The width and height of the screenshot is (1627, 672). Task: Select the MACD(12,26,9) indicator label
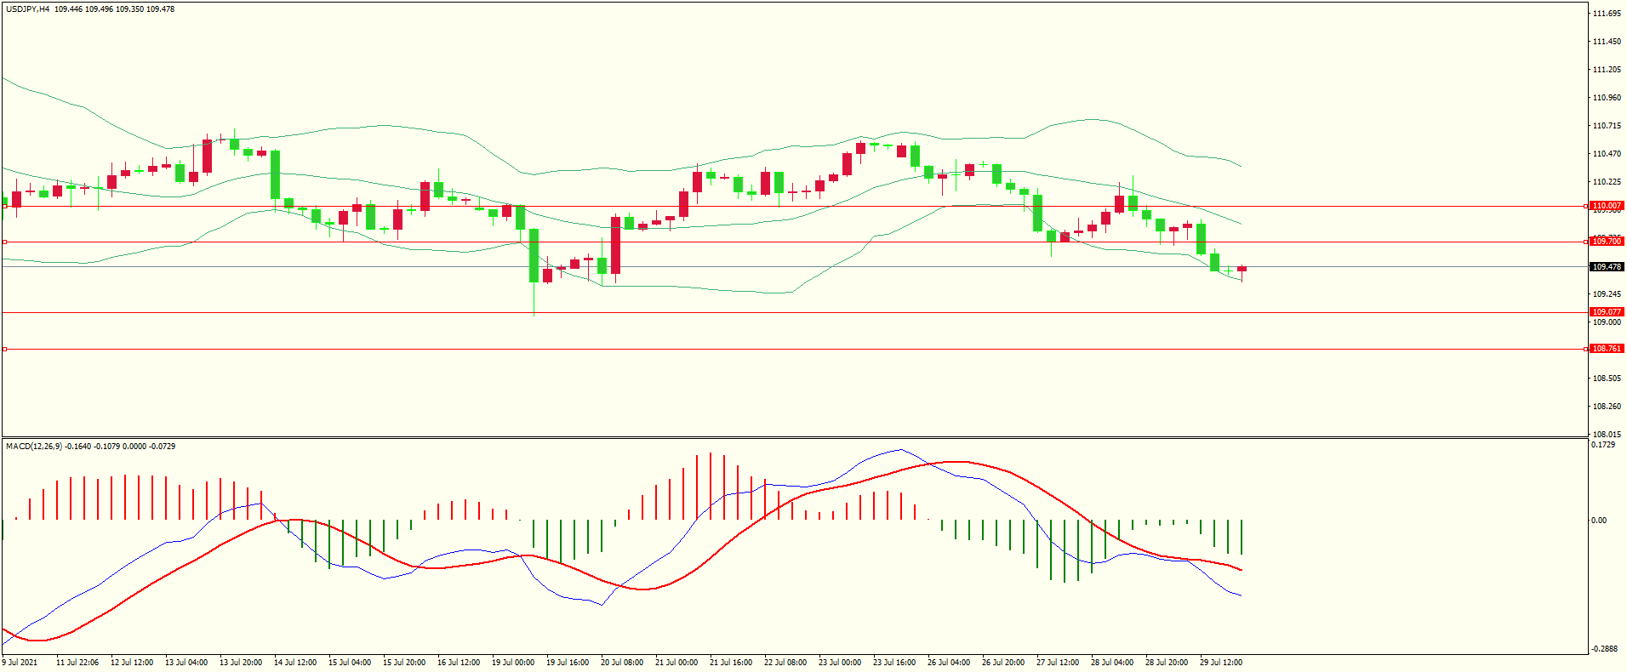click(x=33, y=447)
